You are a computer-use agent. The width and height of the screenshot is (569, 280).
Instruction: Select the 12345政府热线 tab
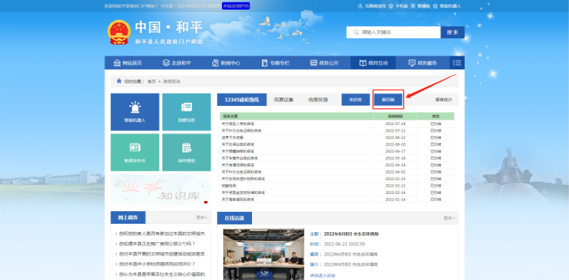(242, 99)
